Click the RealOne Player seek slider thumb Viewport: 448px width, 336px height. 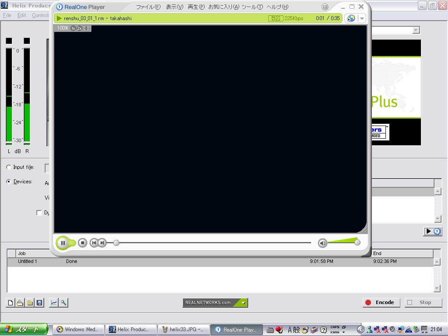[x=116, y=243]
